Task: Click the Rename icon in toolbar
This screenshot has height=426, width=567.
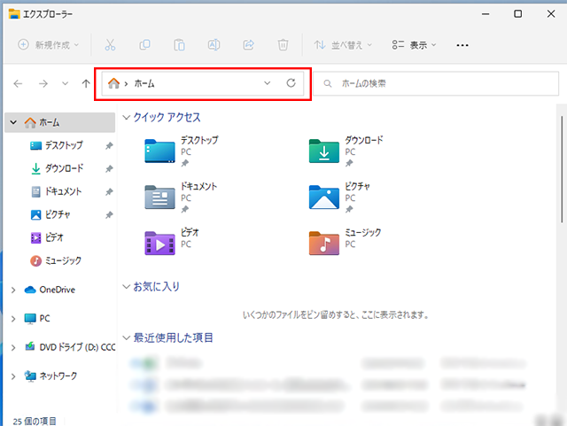Action: point(214,45)
